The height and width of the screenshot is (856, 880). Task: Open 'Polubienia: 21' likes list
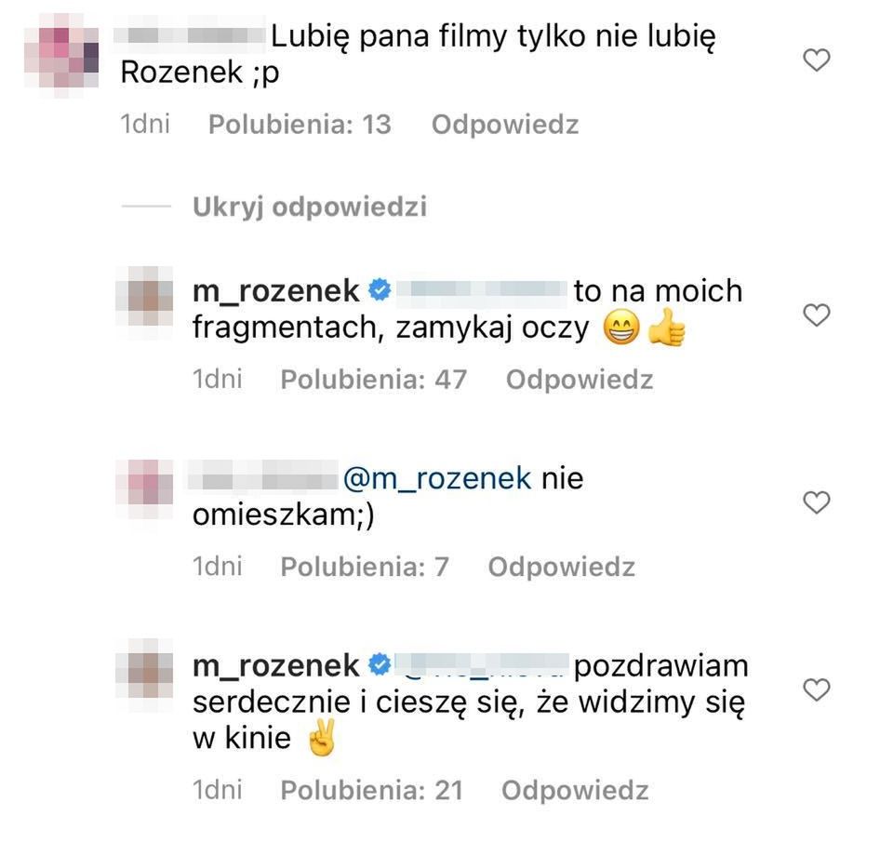pyautogui.click(x=371, y=790)
